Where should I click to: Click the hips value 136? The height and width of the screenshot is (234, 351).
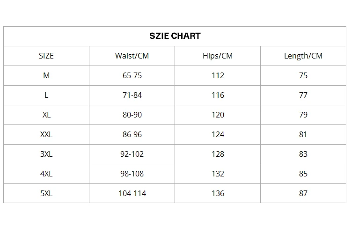point(218,193)
